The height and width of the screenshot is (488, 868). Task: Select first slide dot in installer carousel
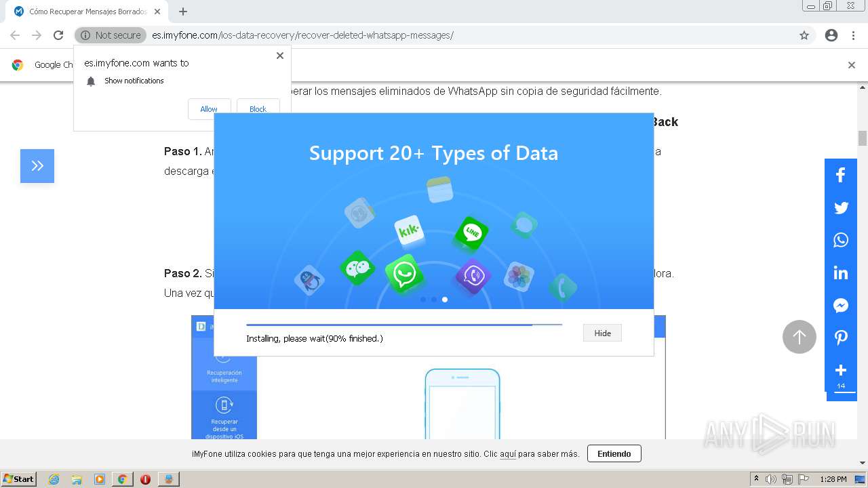pyautogui.click(x=423, y=299)
